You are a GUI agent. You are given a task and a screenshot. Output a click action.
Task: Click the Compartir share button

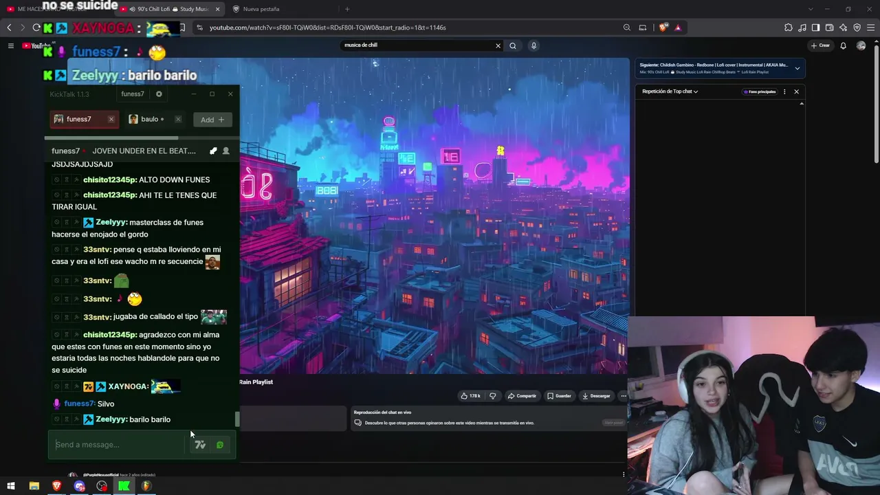click(x=522, y=396)
